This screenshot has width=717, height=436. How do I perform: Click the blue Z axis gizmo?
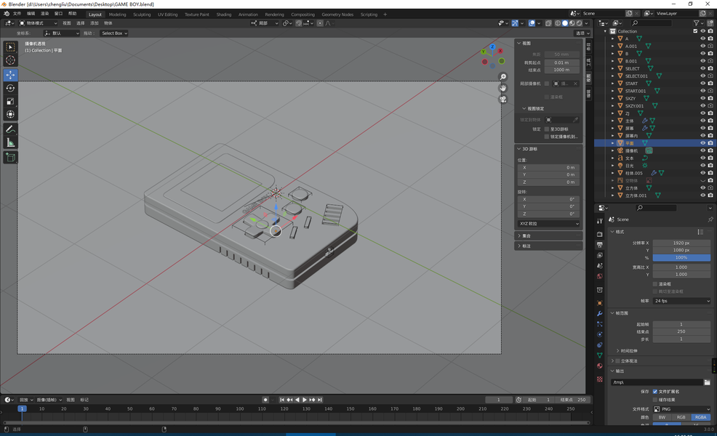492,47
